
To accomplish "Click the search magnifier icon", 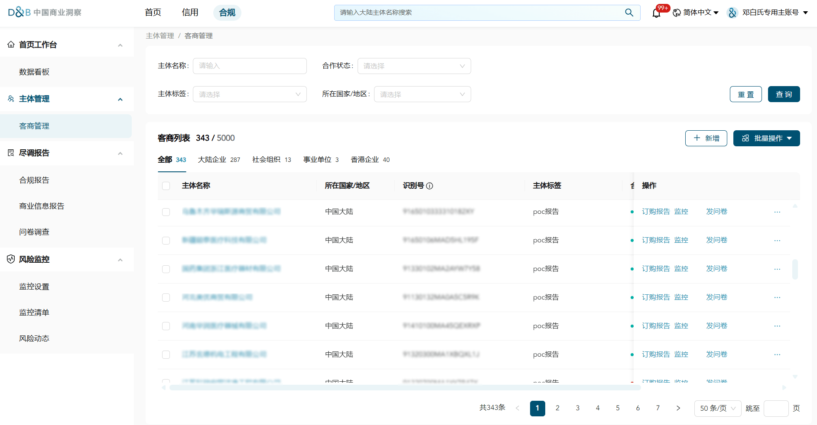I will (629, 13).
